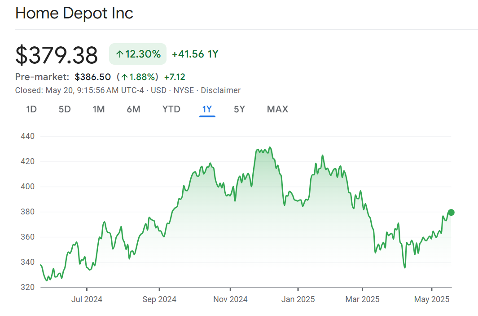This screenshot has height=316, width=478.
Task: Open the Disclaimer link
Action: point(220,90)
